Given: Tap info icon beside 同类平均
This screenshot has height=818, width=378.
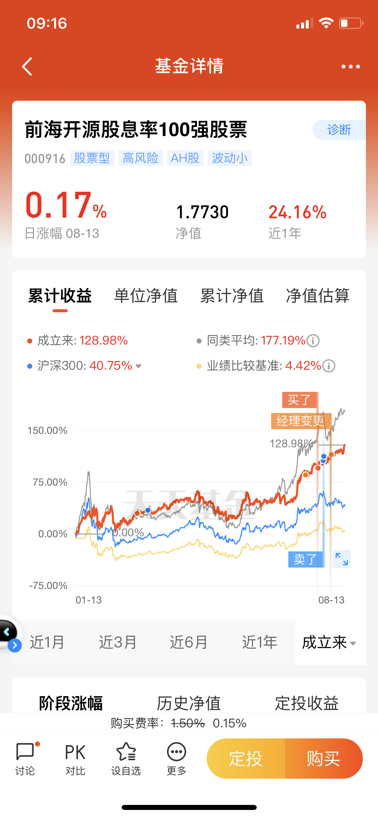Looking at the screenshot, I should (x=313, y=341).
